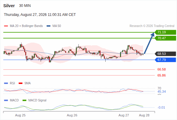Click the 70.47 green resistance price tag

(165, 38)
